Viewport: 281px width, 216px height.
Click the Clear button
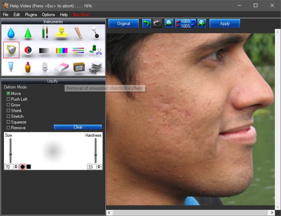pyautogui.click(x=78, y=127)
